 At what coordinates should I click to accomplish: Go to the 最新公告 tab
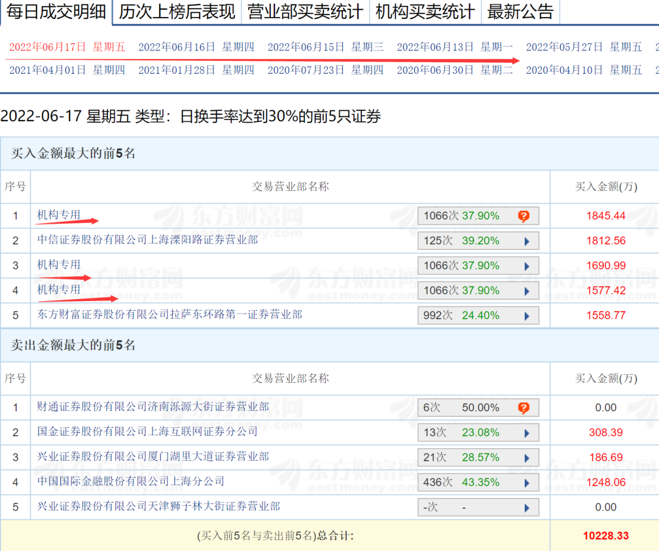(x=520, y=12)
